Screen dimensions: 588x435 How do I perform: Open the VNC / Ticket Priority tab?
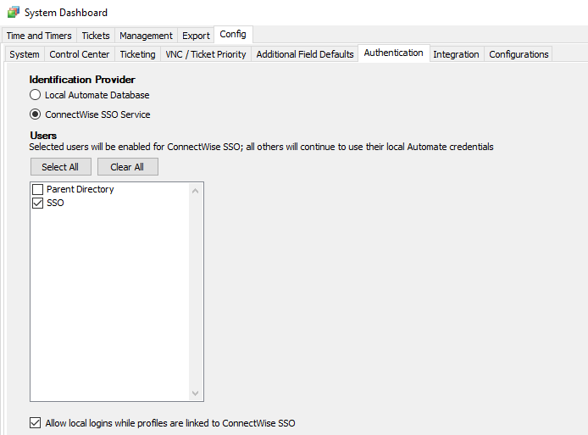[206, 54]
